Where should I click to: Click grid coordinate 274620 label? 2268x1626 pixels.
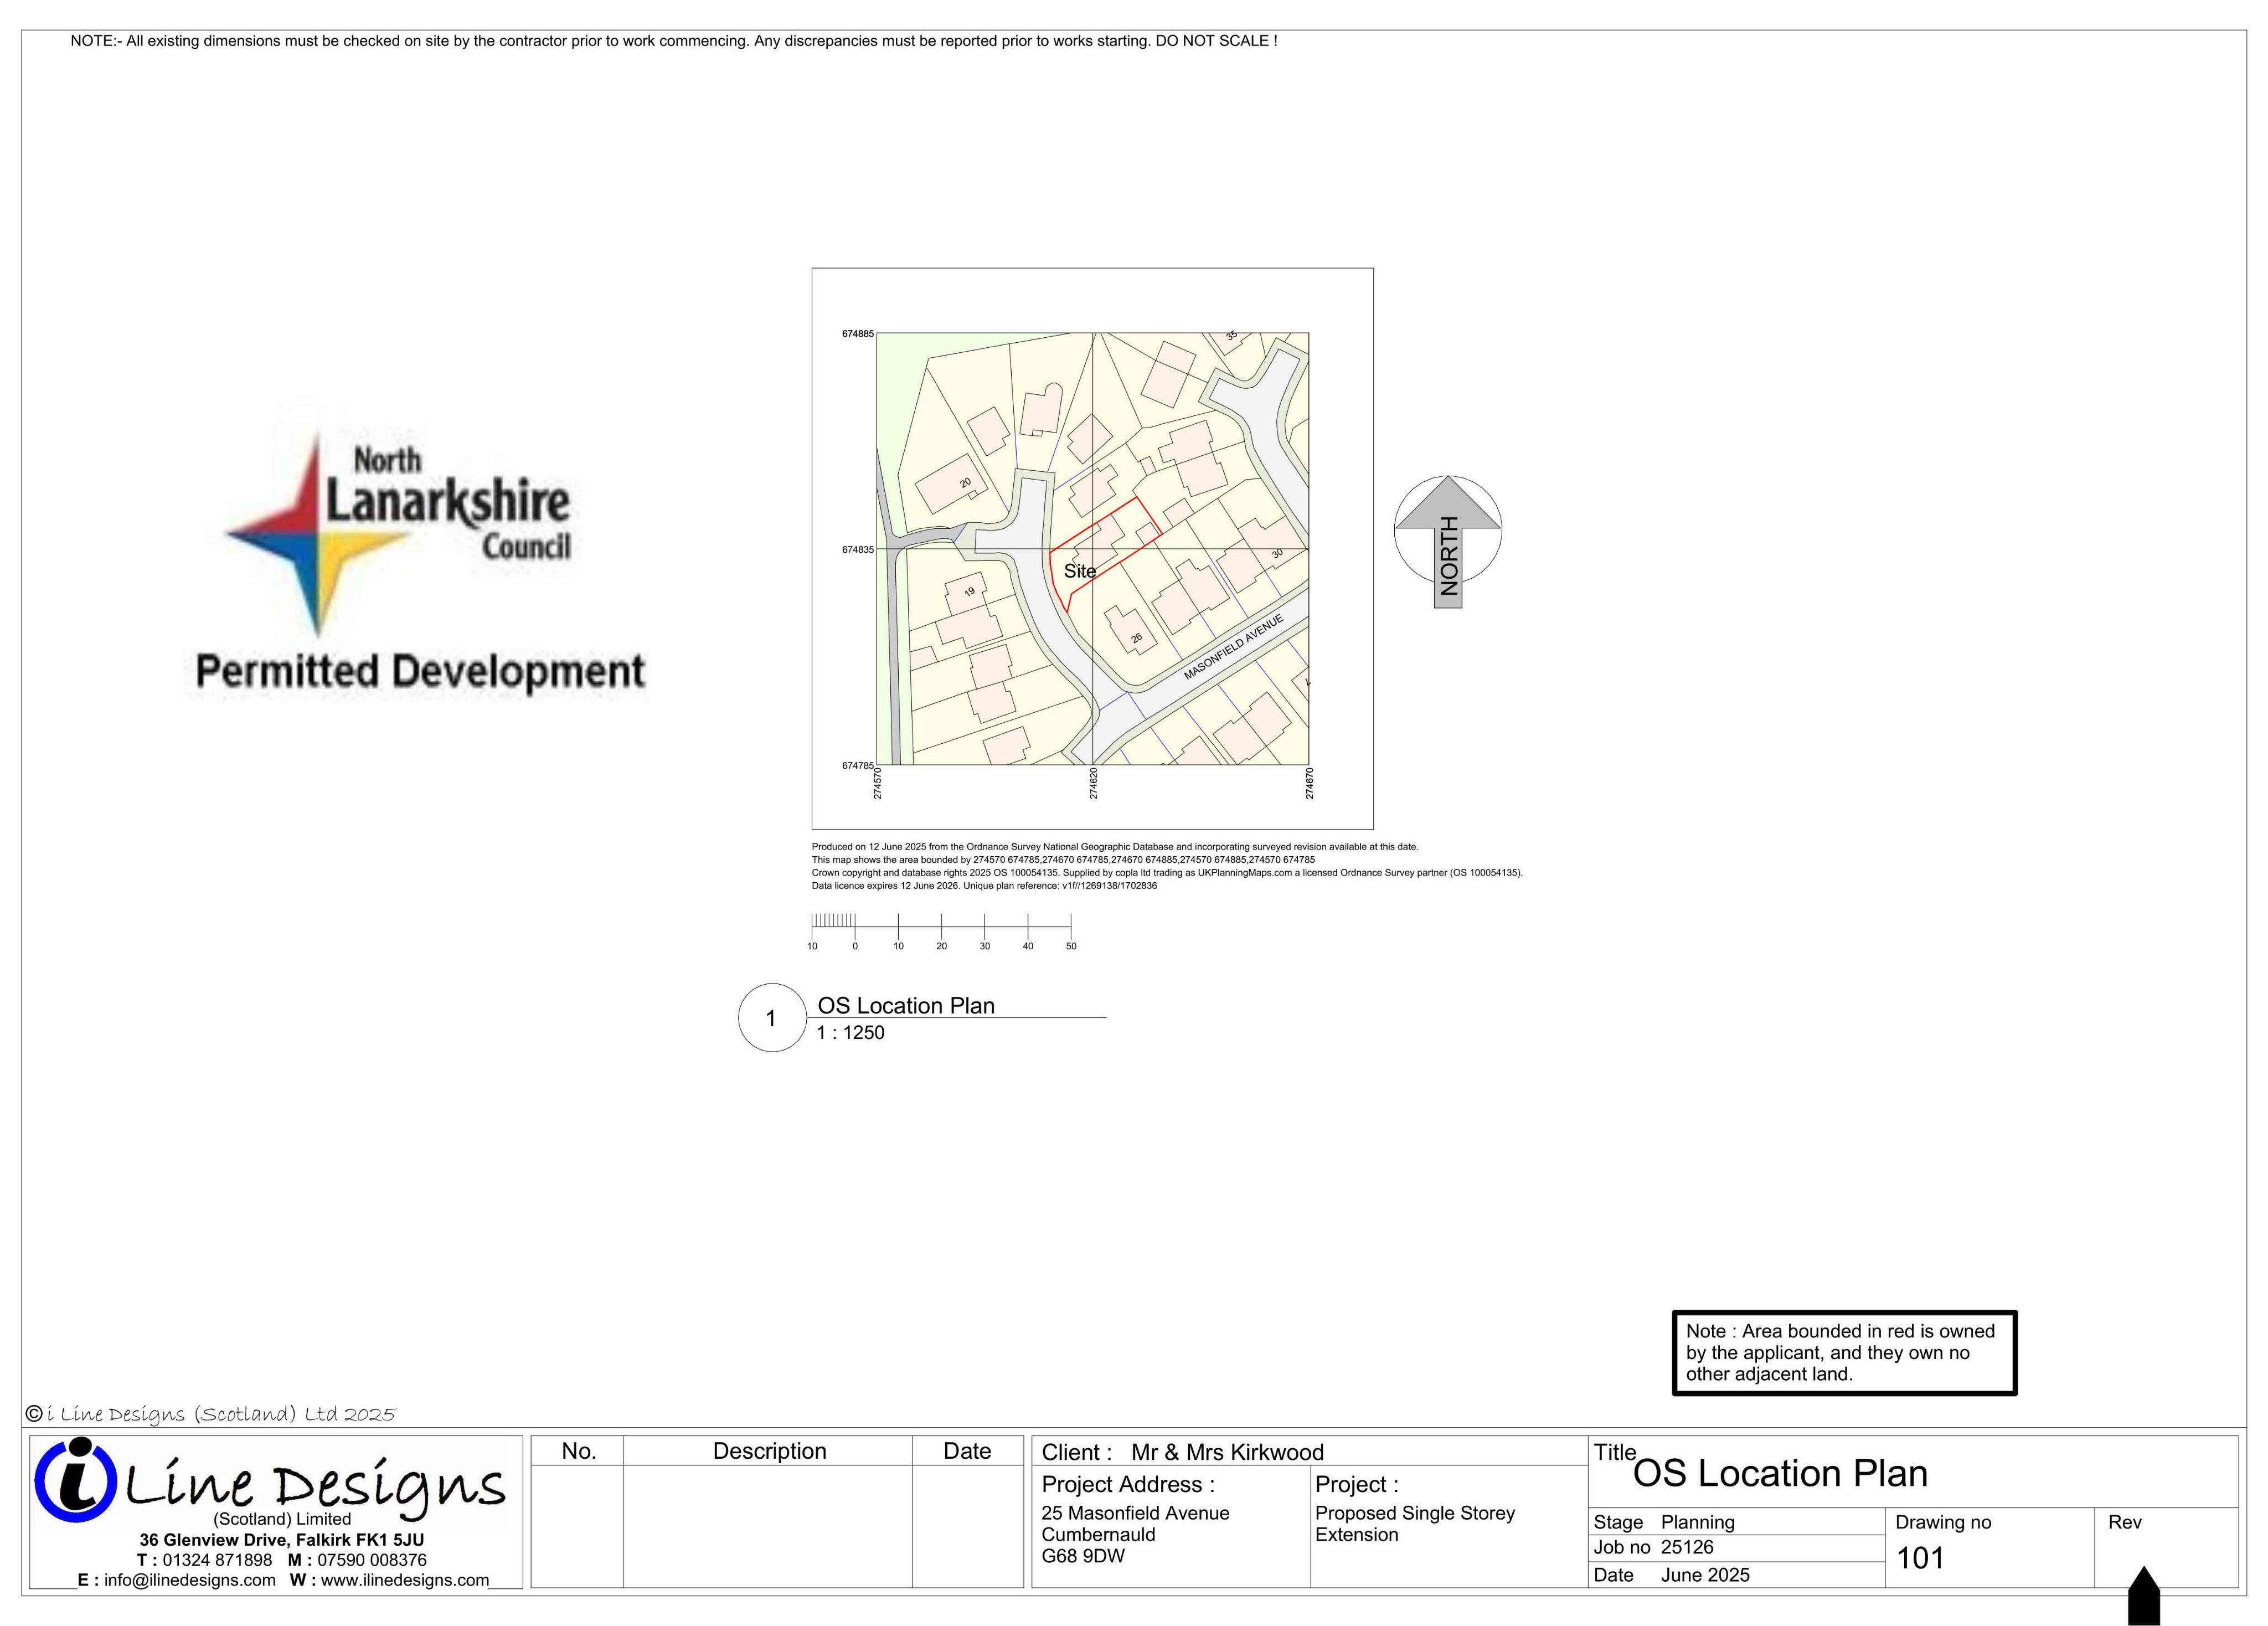1094,783
